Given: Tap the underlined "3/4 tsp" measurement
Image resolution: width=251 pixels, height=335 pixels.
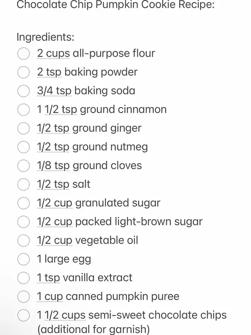Looking at the screenshot, I should coord(54,91).
